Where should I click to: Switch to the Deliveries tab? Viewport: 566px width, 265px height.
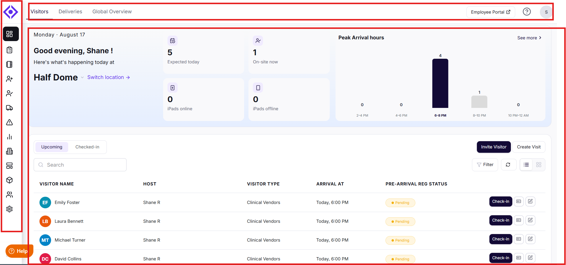70,12
